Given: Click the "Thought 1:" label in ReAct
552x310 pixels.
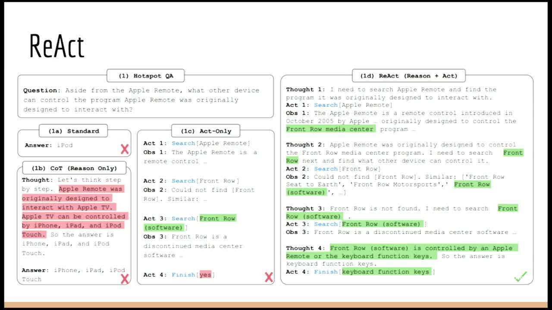Looking at the screenshot, I should click(x=305, y=90).
